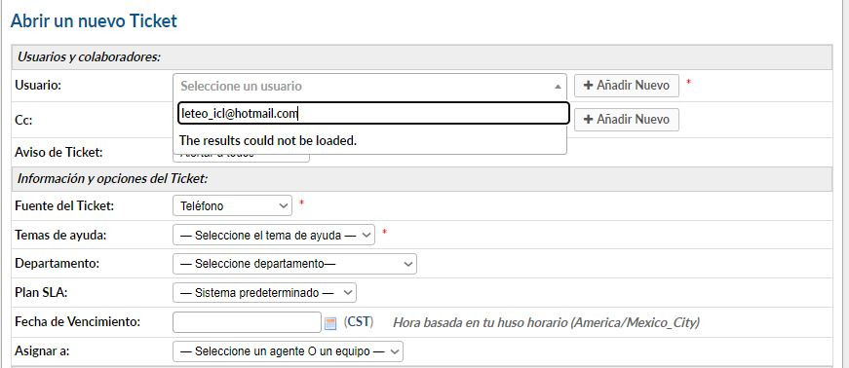Expand the Fuente del Ticket dropdown showing Teléfono
The height and width of the screenshot is (368, 849).
coord(232,205)
